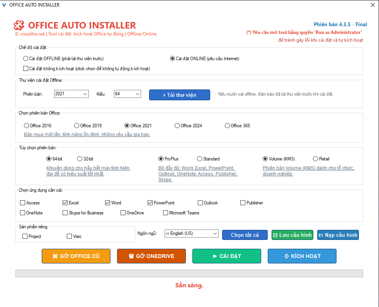Click the GỠ ONEDRIVE button
The width and height of the screenshot is (379, 307).
[151, 256]
